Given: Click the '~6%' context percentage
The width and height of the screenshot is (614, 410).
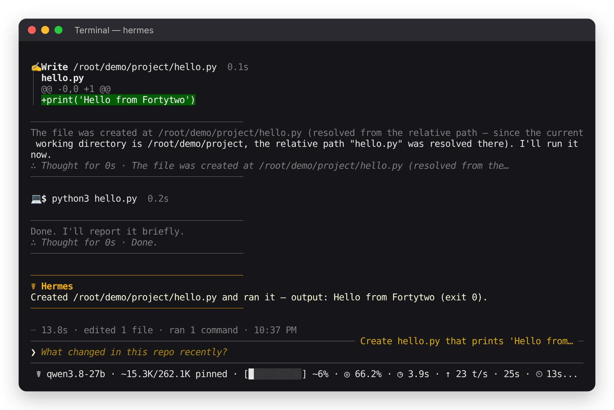Looking at the screenshot, I should [320, 374].
